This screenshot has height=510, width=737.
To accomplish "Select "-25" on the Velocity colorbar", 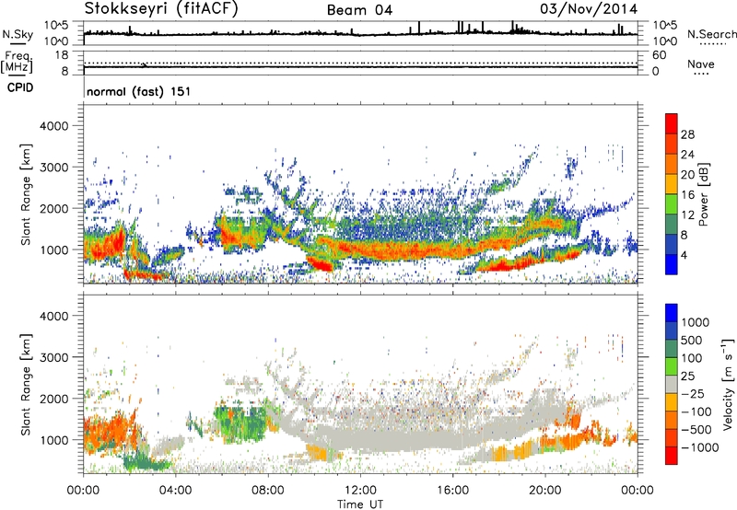I will [x=693, y=393].
